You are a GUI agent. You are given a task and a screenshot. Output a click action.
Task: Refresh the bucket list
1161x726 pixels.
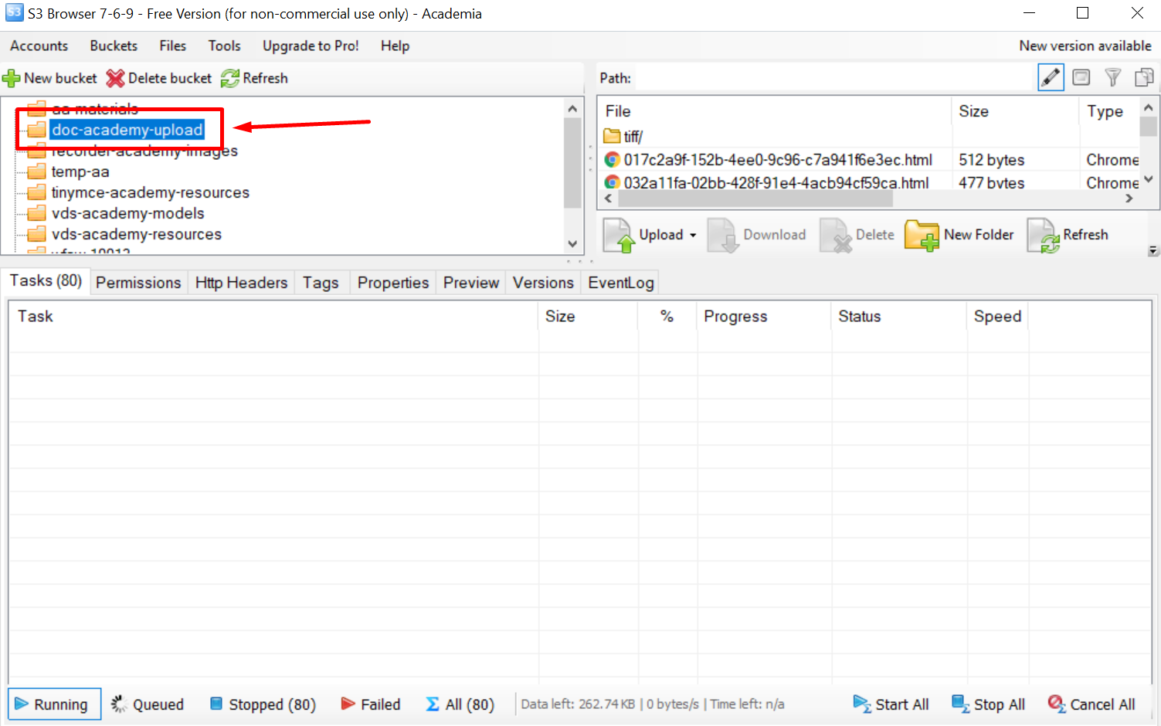click(254, 78)
